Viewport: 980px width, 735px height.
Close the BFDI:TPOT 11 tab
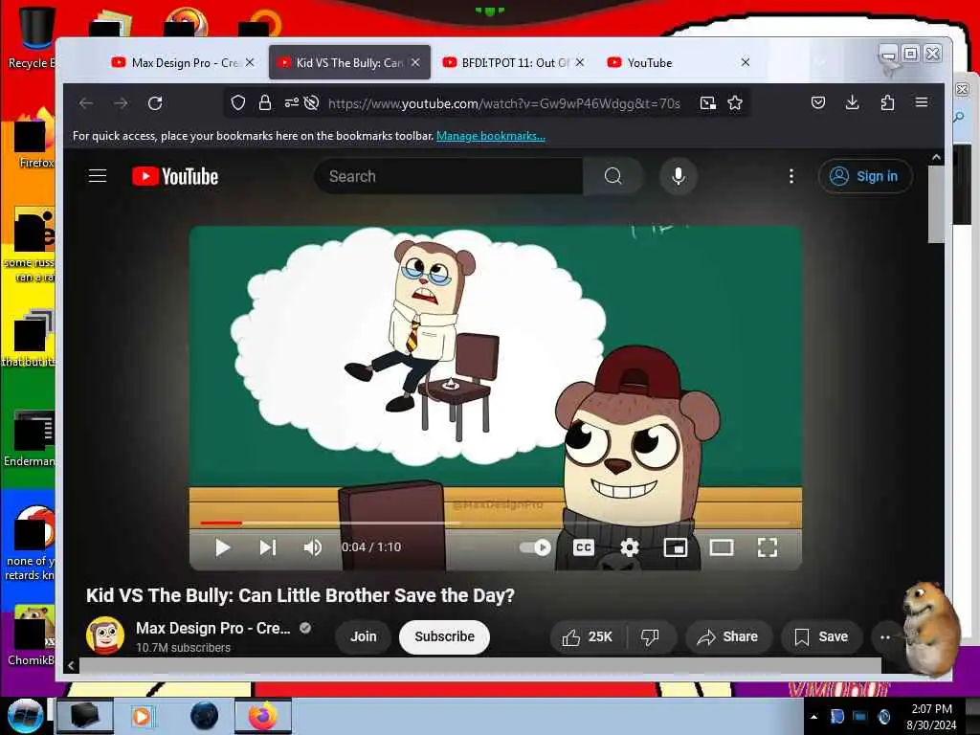pyautogui.click(x=580, y=62)
